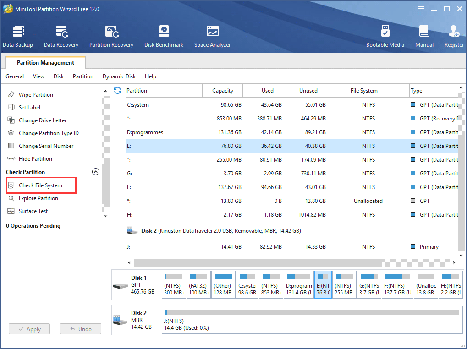Select the D:programmes partition row
The width and height of the screenshot is (467, 349).
(x=291, y=132)
